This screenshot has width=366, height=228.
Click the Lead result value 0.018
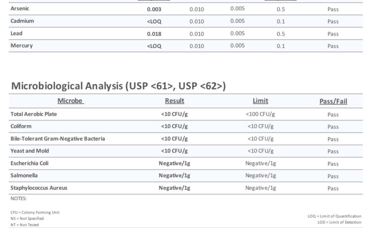(x=154, y=34)
